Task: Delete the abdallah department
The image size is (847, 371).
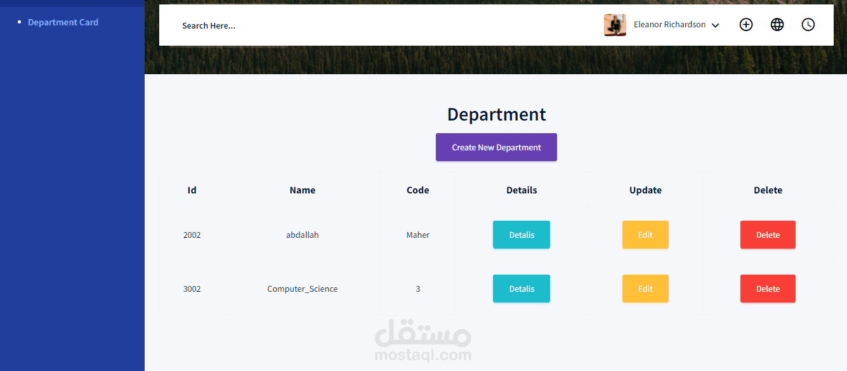Action: (768, 235)
